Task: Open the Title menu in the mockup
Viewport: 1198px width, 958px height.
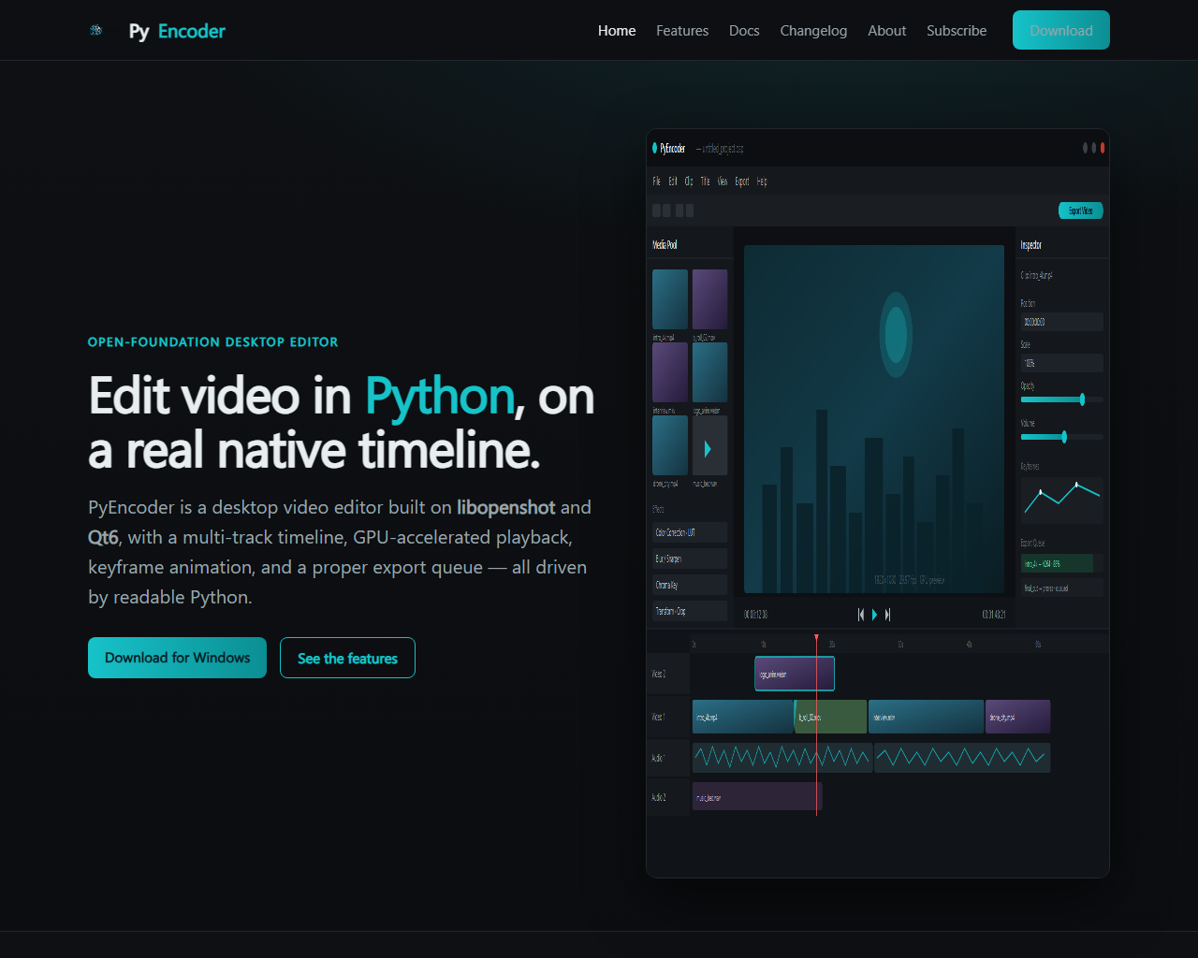Action: coord(705,181)
